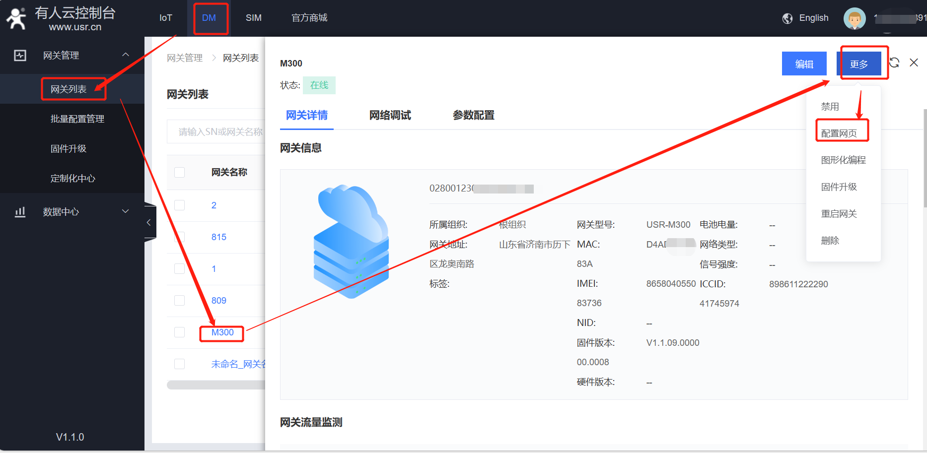This screenshot has width=927, height=453.
Task: Focus the SN or gateway name search field
Action: [x=218, y=132]
